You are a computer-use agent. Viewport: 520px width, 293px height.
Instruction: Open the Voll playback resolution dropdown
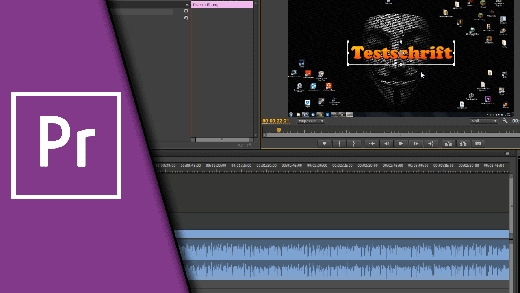point(484,121)
